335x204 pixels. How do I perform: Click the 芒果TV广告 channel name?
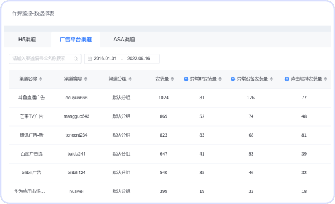[x=31, y=116]
